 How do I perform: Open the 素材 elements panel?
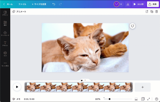[x=5, y=23]
